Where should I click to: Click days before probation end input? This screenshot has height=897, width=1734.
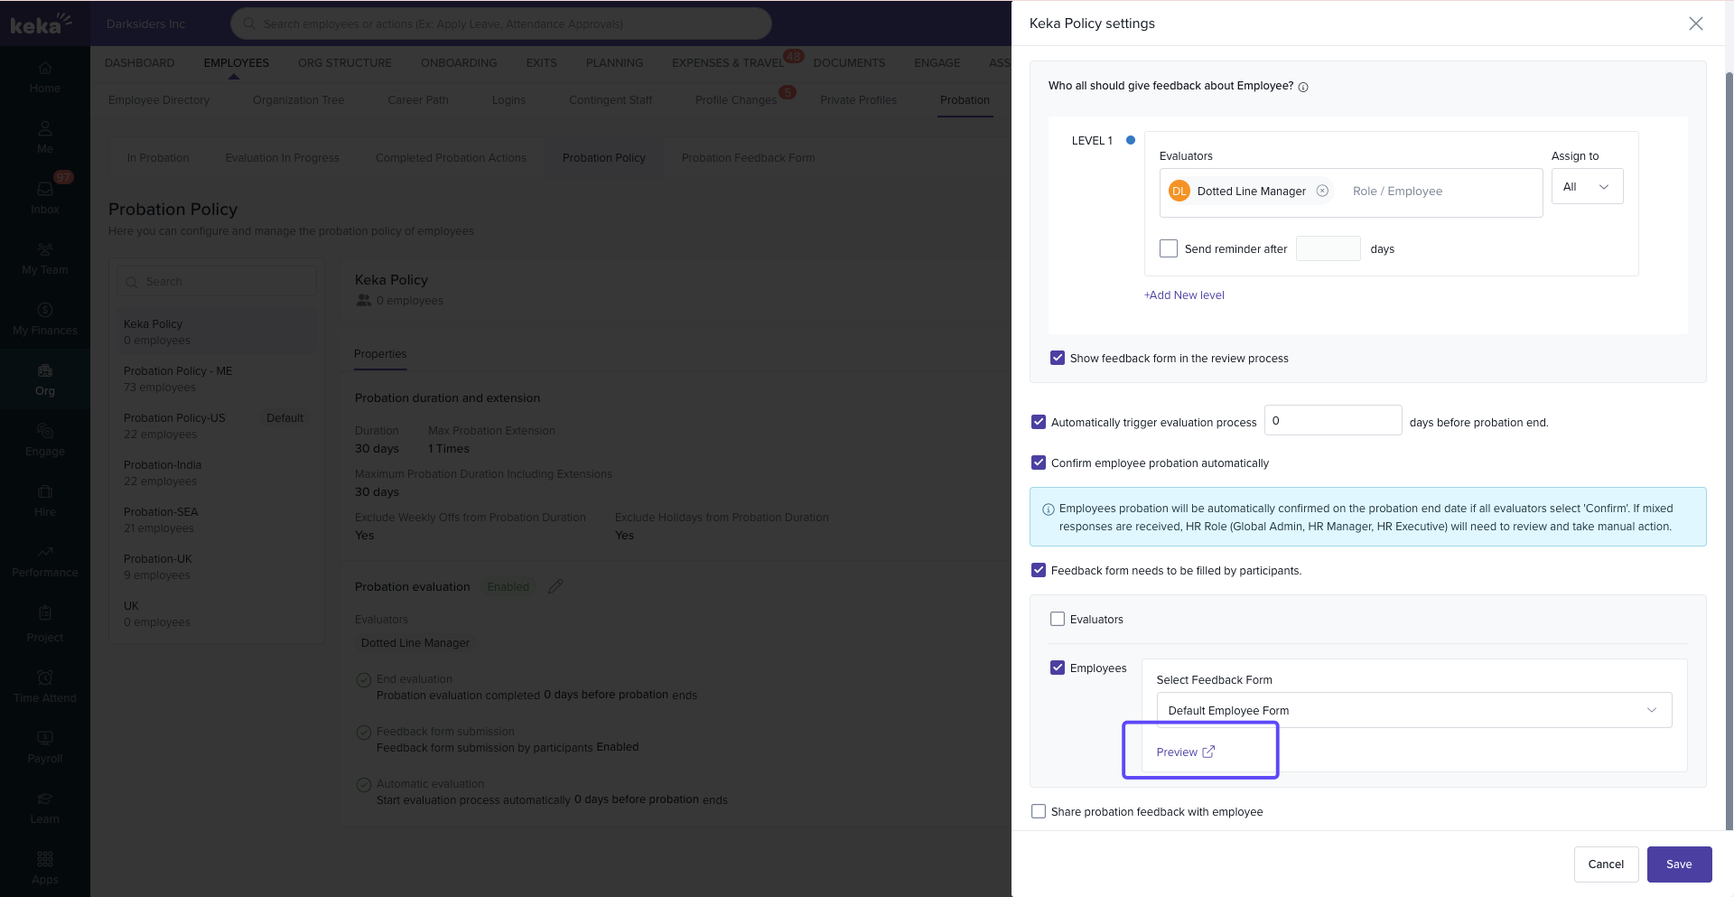click(x=1332, y=421)
